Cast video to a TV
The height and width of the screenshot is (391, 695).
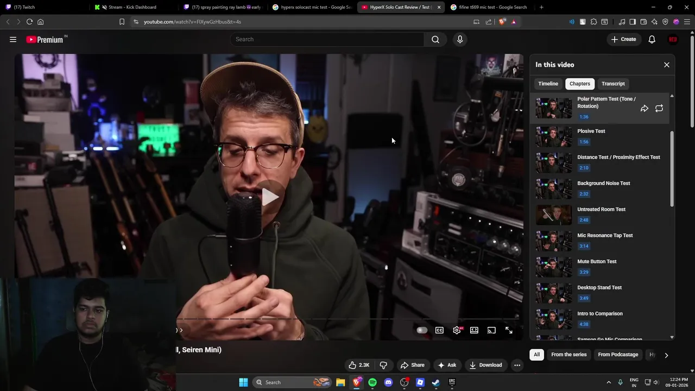tap(491, 330)
